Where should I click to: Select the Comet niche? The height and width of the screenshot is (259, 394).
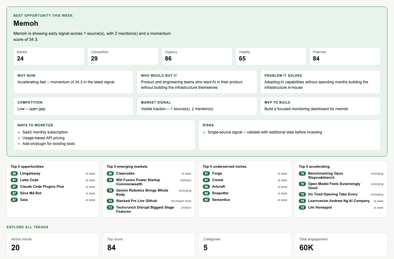[245, 180]
